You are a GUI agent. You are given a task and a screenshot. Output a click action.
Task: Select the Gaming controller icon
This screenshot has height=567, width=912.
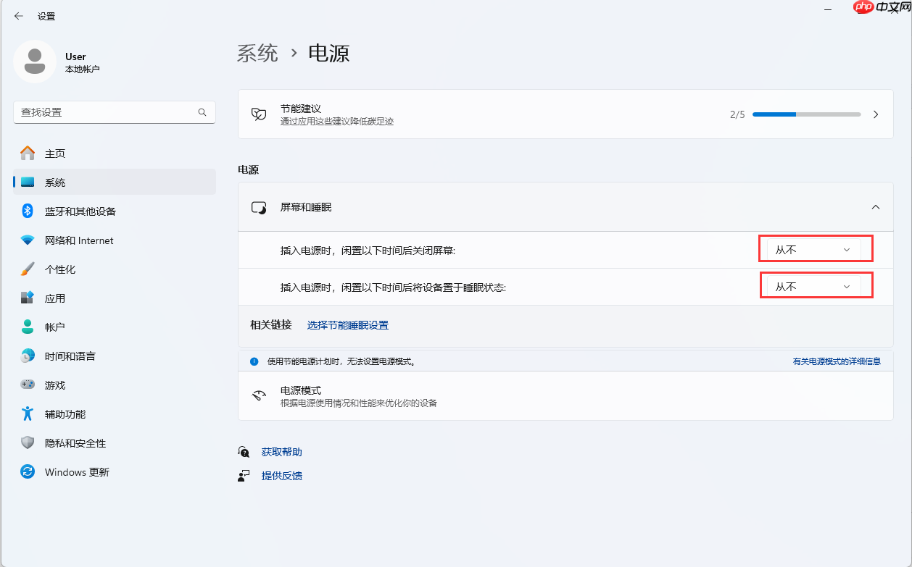pyautogui.click(x=27, y=385)
